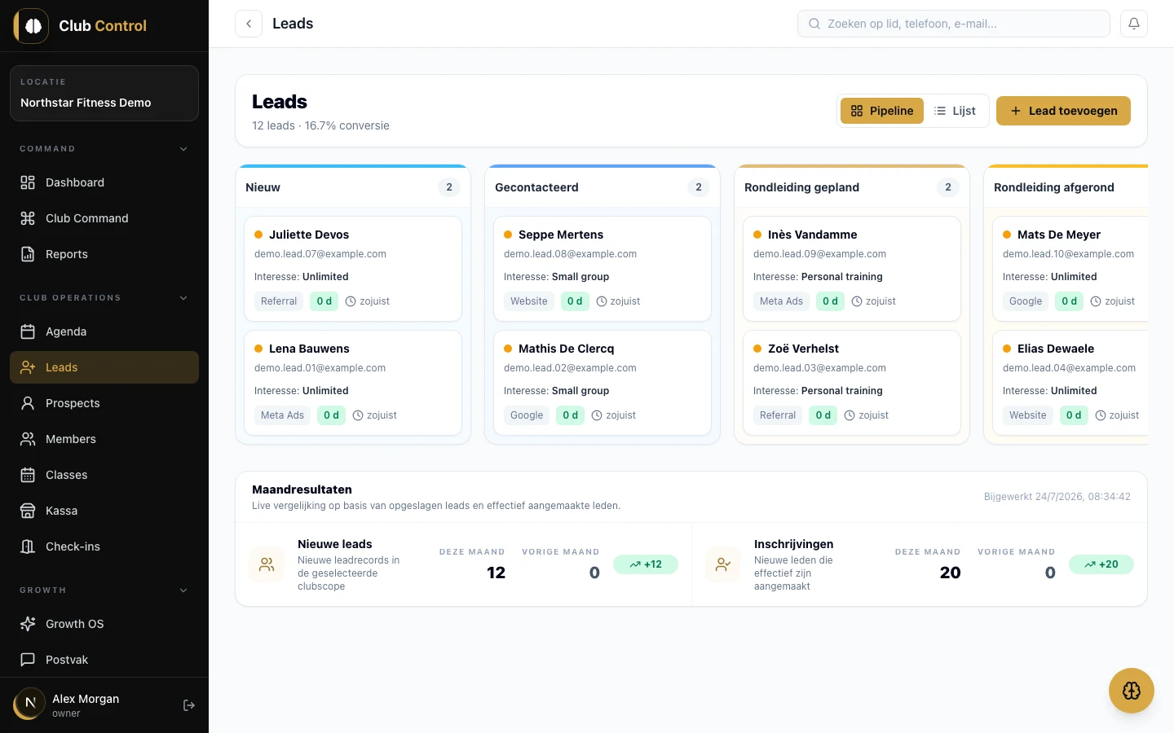The width and height of the screenshot is (1174, 733).
Task: Click the Alex Morgan avatar
Action: click(30, 703)
